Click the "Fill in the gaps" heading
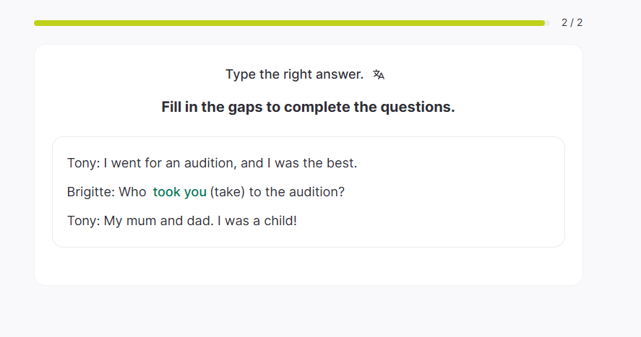This screenshot has width=641, height=337. point(308,108)
